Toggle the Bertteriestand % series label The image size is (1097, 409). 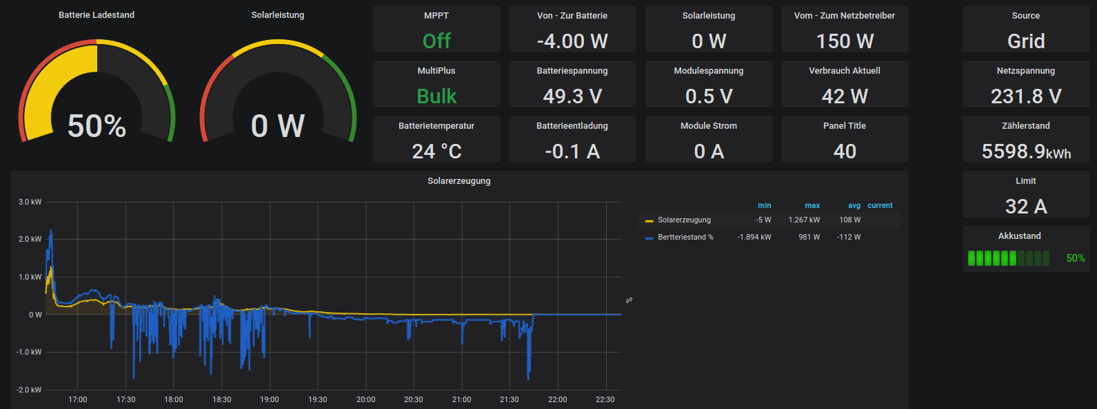(x=685, y=237)
